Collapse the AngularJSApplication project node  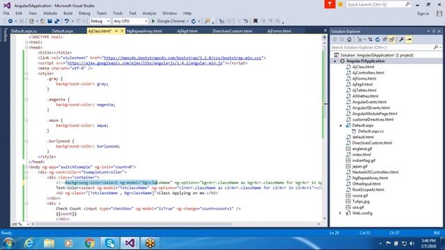[335, 61]
